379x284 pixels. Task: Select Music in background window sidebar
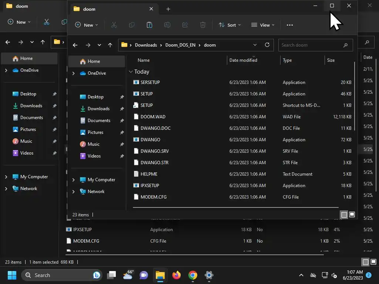coord(29,141)
